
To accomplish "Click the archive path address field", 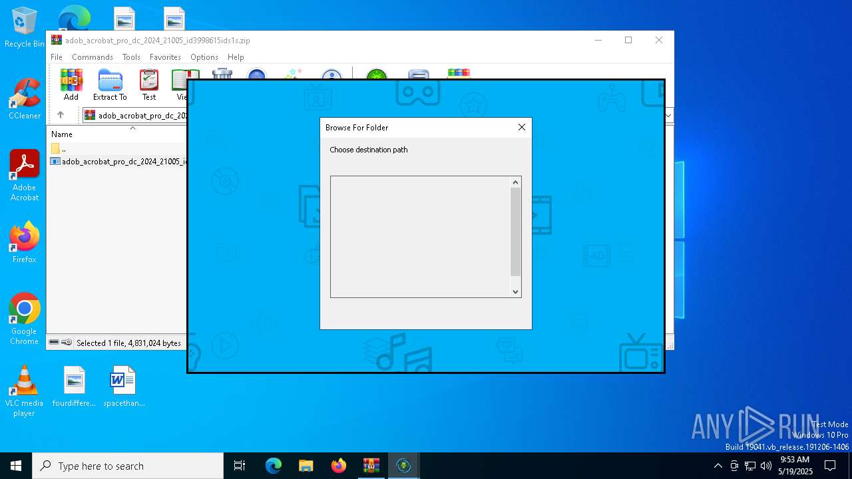I will [136, 115].
